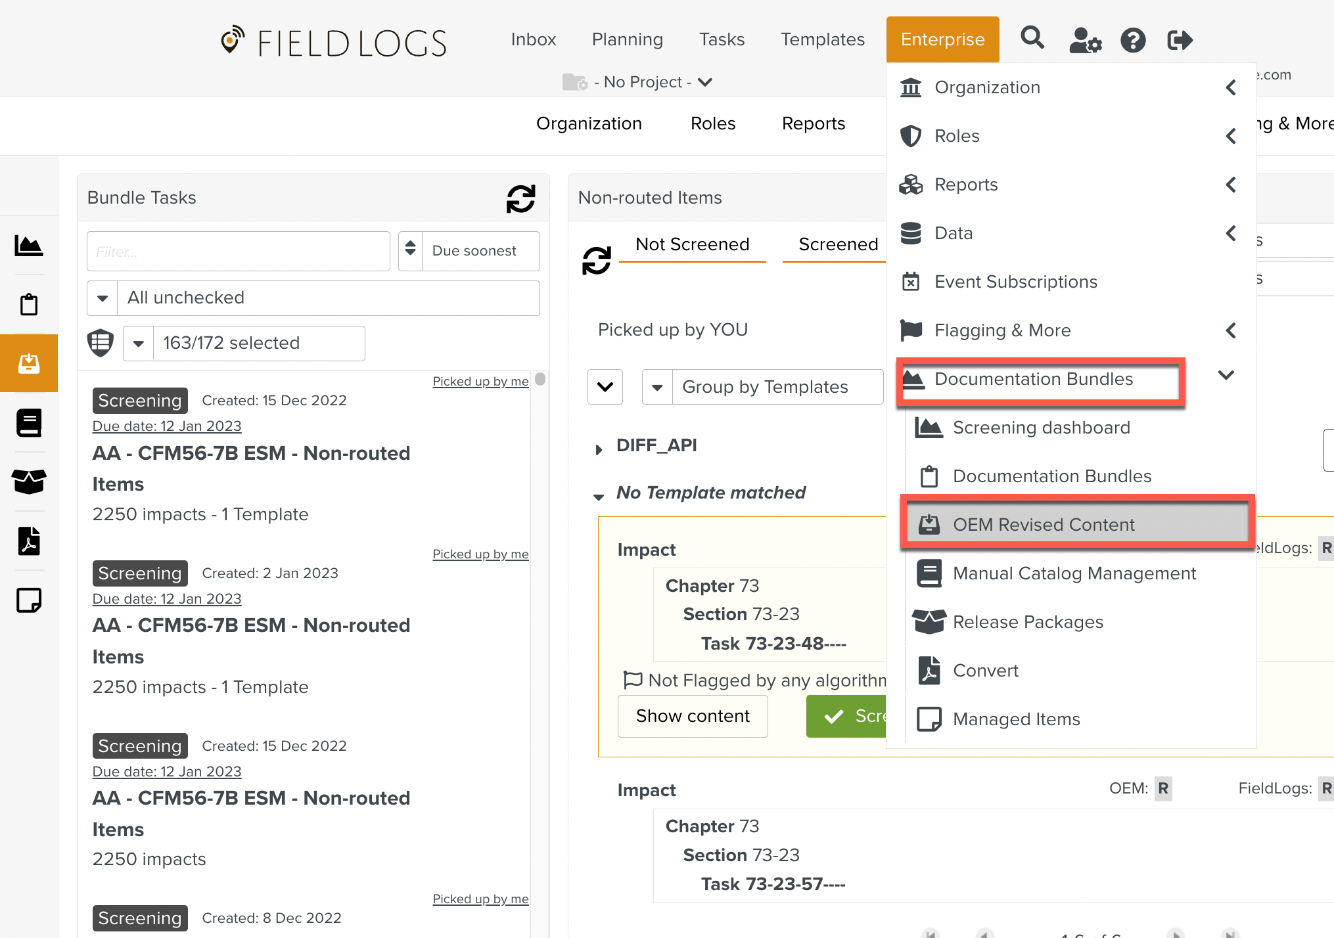Click first Picked up by me link

tap(480, 382)
